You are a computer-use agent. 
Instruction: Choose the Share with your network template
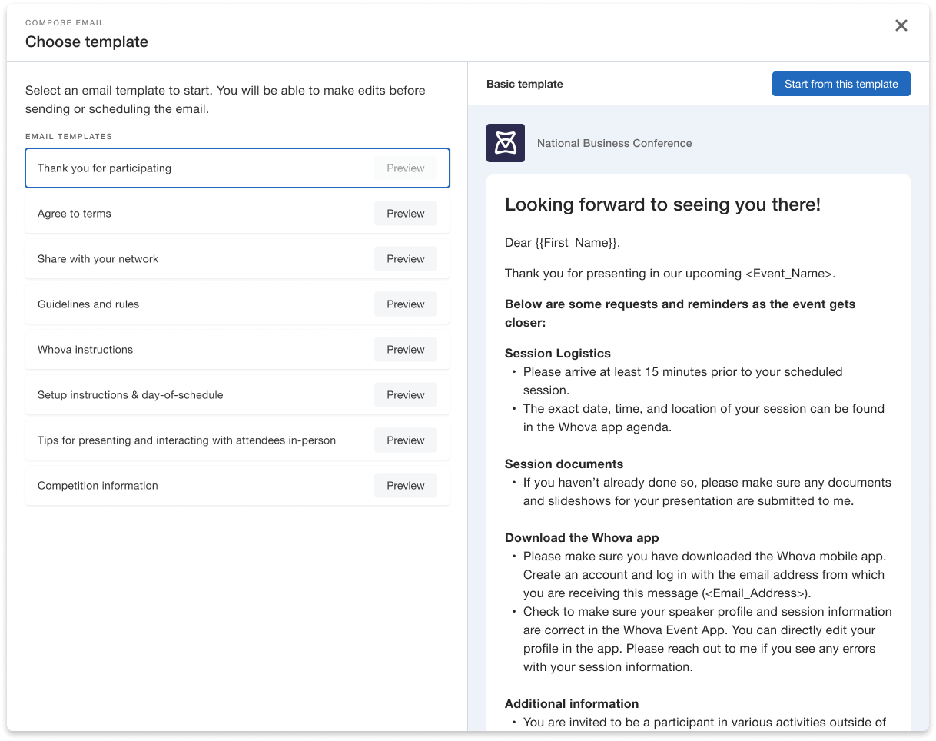click(x=98, y=259)
